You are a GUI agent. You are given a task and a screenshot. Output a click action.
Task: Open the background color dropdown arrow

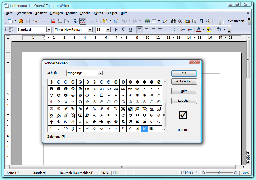[224, 30]
